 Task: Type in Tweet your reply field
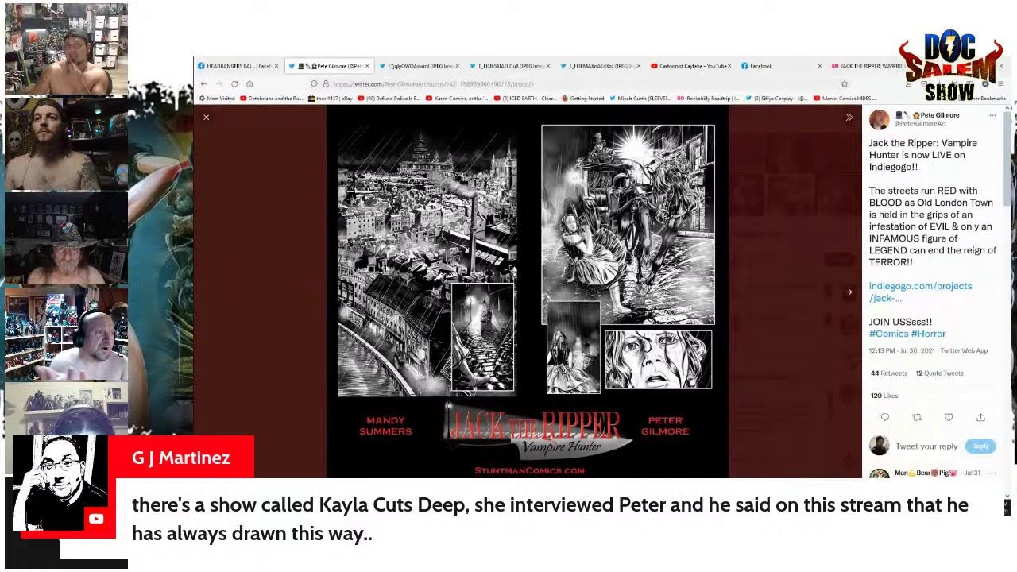pyautogui.click(x=926, y=446)
